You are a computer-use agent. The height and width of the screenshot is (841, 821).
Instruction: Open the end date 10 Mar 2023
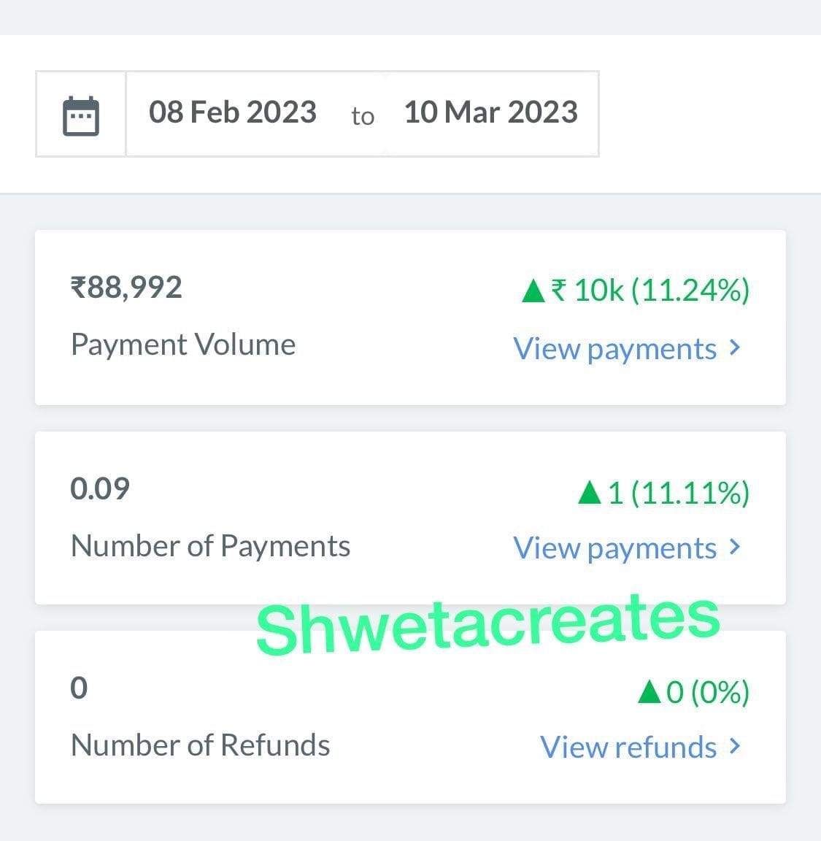[x=490, y=113]
